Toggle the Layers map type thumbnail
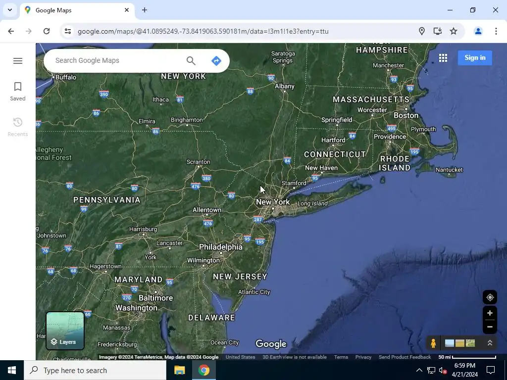Image resolution: width=507 pixels, height=380 pixels. [65, 331]
